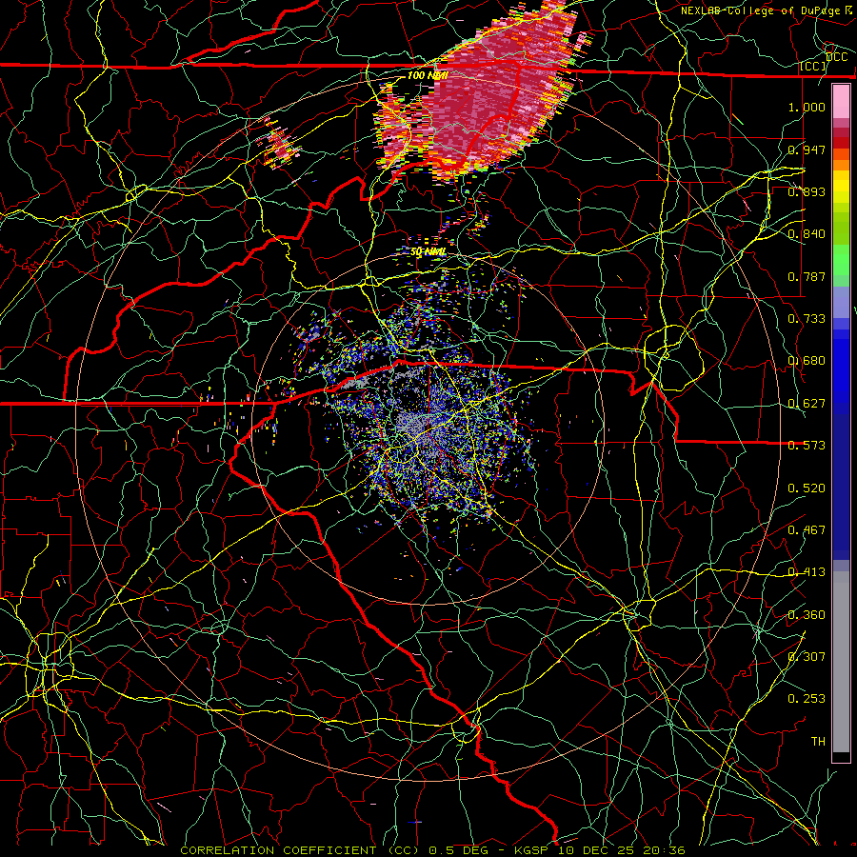
Task: Click the [CC] legend heading
Action: point(812,66)
